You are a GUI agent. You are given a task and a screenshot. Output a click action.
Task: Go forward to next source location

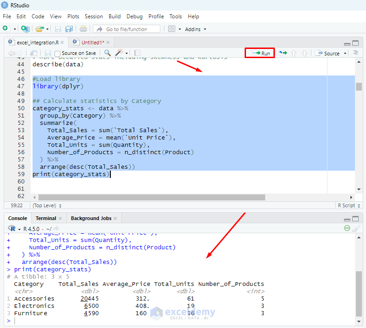pyautogui.click(x=19, y=53)
